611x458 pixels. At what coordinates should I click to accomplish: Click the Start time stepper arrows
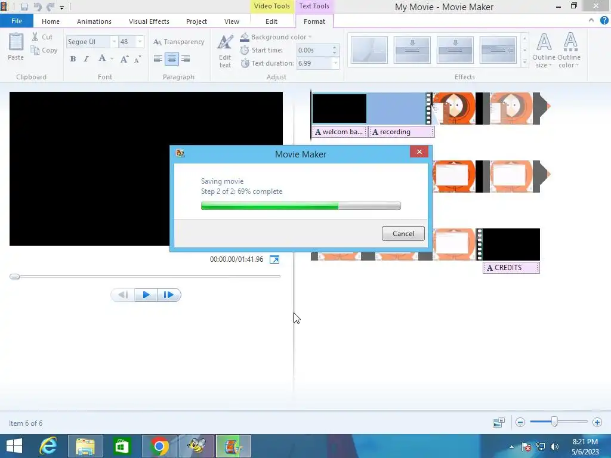[x=335, y=50]
